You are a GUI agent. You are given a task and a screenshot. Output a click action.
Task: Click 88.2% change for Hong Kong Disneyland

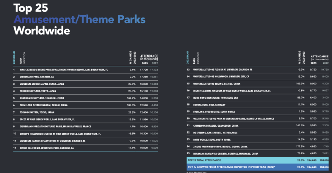tap(301, 98)
